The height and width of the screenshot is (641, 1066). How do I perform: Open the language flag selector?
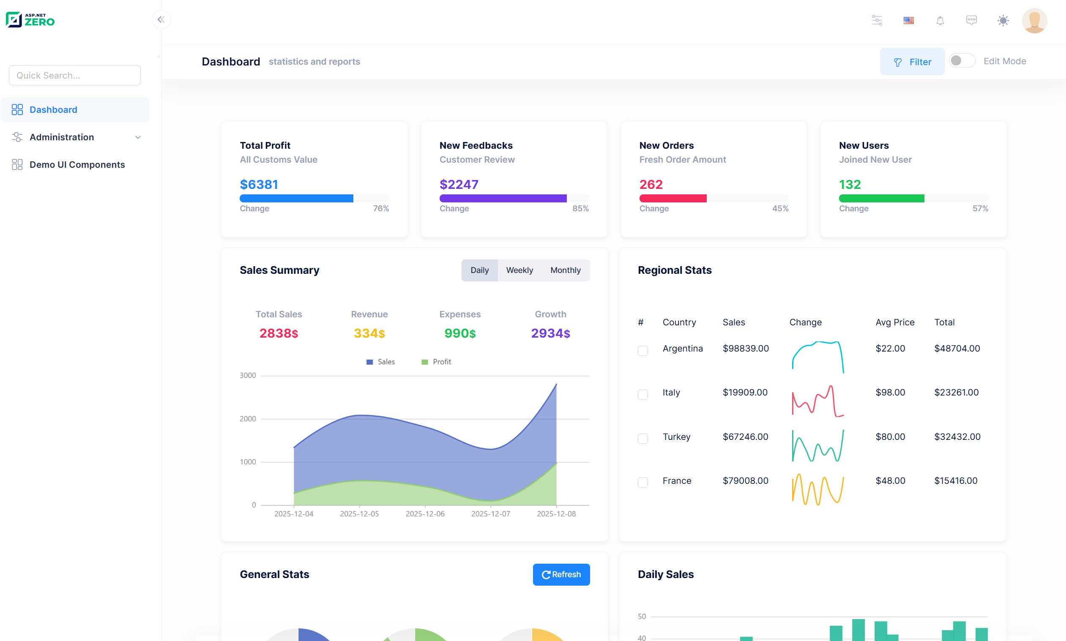click(908, 20)
